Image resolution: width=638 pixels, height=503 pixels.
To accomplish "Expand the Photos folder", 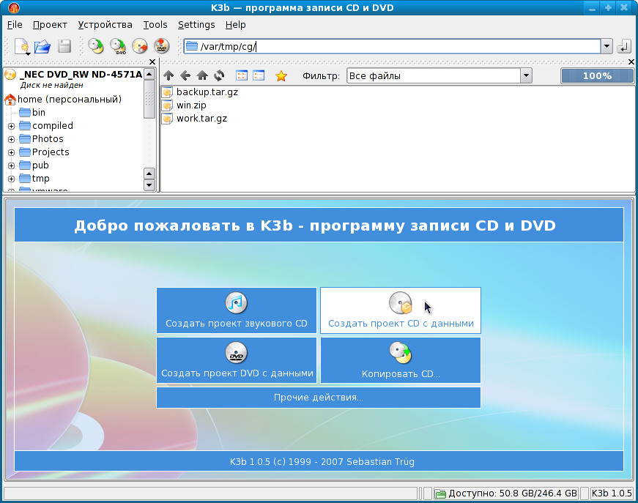I will 12,139.
